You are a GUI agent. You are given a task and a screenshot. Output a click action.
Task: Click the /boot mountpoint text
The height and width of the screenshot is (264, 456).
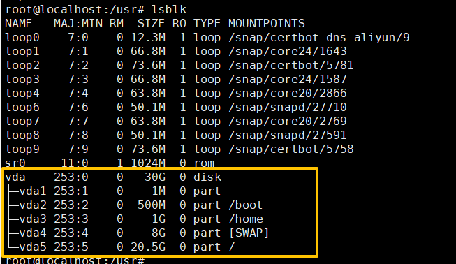[245, 205]
